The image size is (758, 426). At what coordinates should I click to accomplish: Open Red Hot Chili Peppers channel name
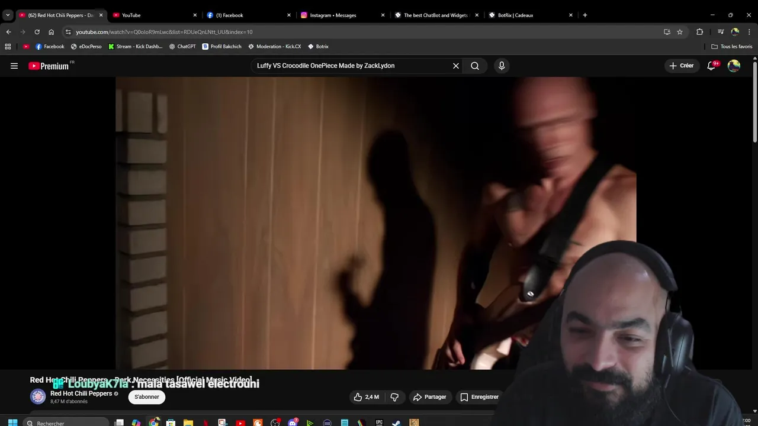coord(81,393)
